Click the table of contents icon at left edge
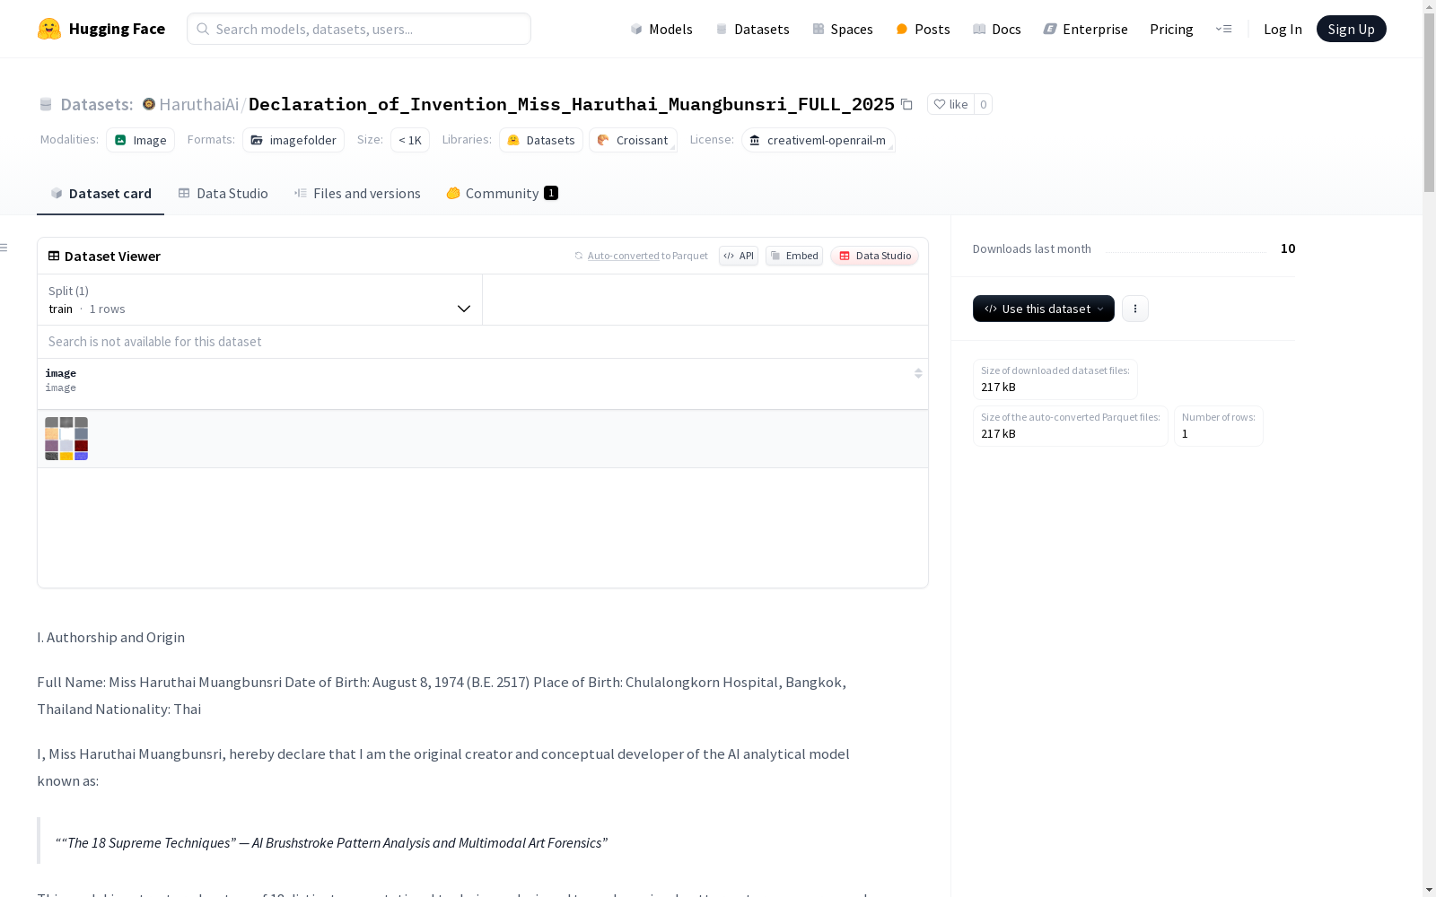Image resolution: width=1436 pixels, height=897 pixels. point(4,248)
